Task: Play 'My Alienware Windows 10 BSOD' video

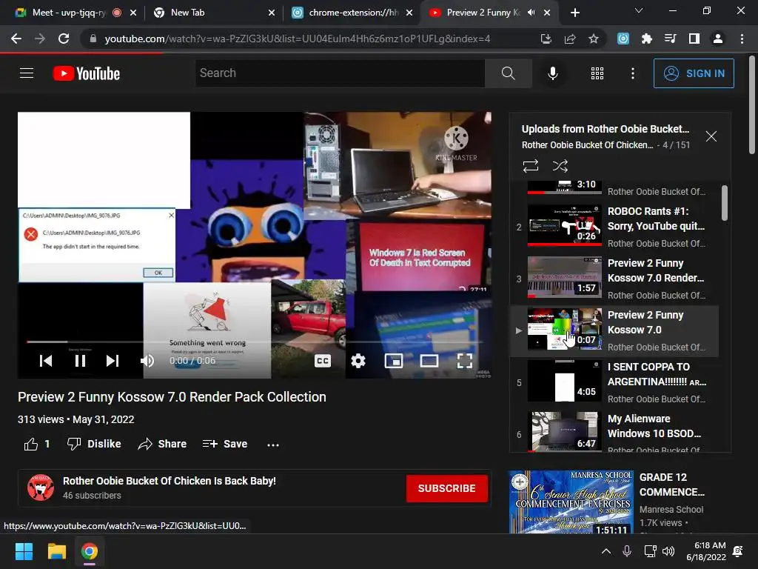Action: pyautogui.click(x=615, y=432)
